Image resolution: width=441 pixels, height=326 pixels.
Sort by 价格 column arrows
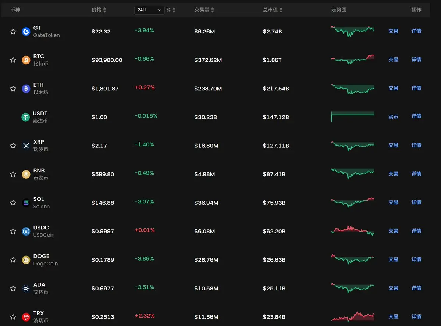(104, 10)
